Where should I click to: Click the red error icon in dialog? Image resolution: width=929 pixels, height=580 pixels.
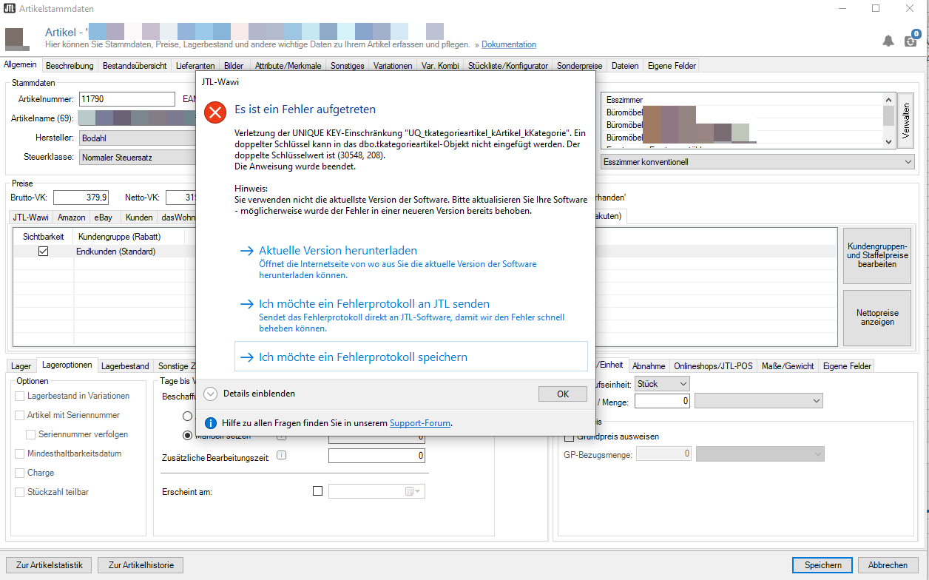(215, 112)
